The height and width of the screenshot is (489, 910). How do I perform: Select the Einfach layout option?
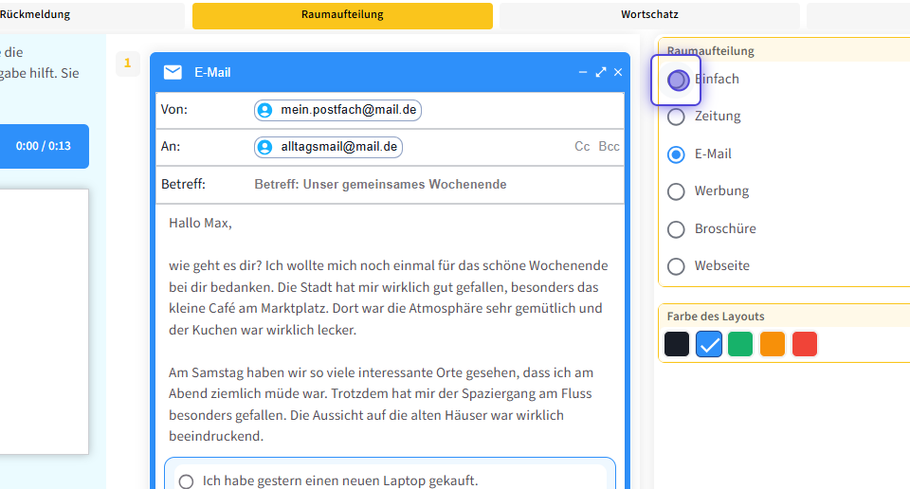point(677,80)
